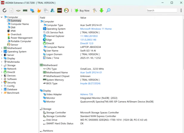This screenshot has height=133, width=184.
Task: Open the Adreno 726 video adapter link
Action: pos(87,94)
